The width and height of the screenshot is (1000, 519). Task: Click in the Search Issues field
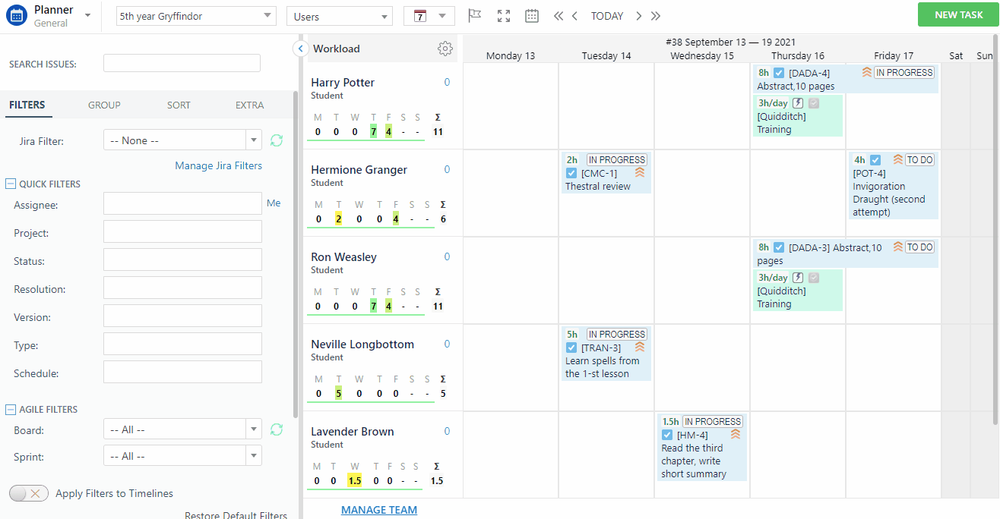(182, 63)
